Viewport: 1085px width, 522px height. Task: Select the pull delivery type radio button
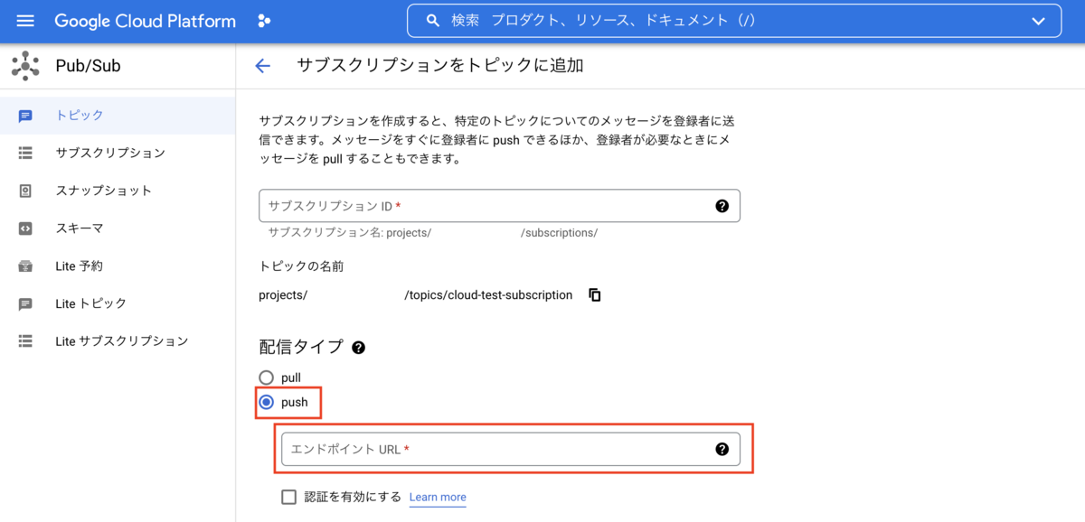pyautogui.click(x=266, y=377)
